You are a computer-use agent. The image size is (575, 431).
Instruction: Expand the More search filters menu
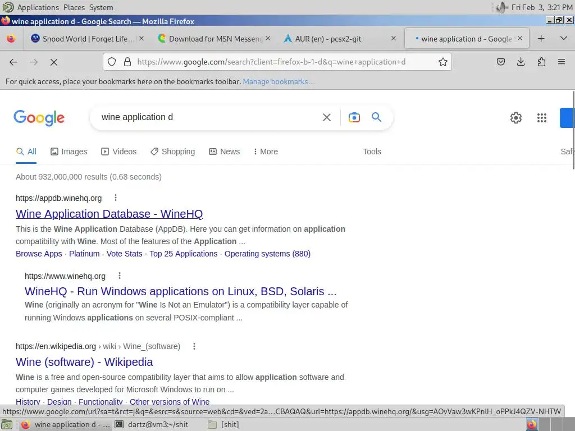tap(266, 152)
